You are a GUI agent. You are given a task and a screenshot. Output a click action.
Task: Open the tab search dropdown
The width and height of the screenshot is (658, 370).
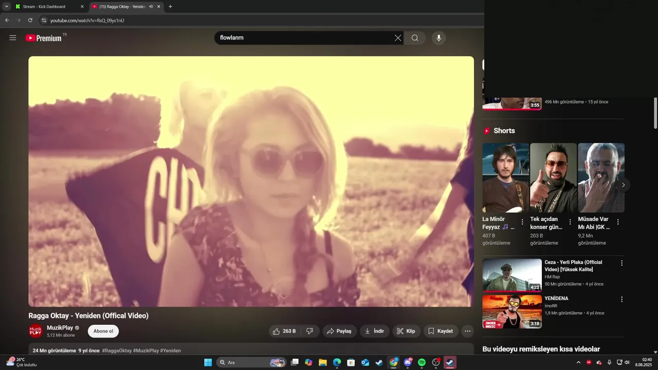pos(7,7)
